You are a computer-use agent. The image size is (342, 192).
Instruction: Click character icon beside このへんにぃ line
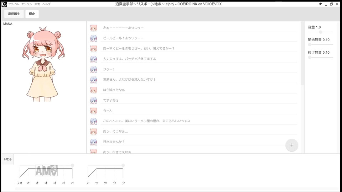(94, 121)
